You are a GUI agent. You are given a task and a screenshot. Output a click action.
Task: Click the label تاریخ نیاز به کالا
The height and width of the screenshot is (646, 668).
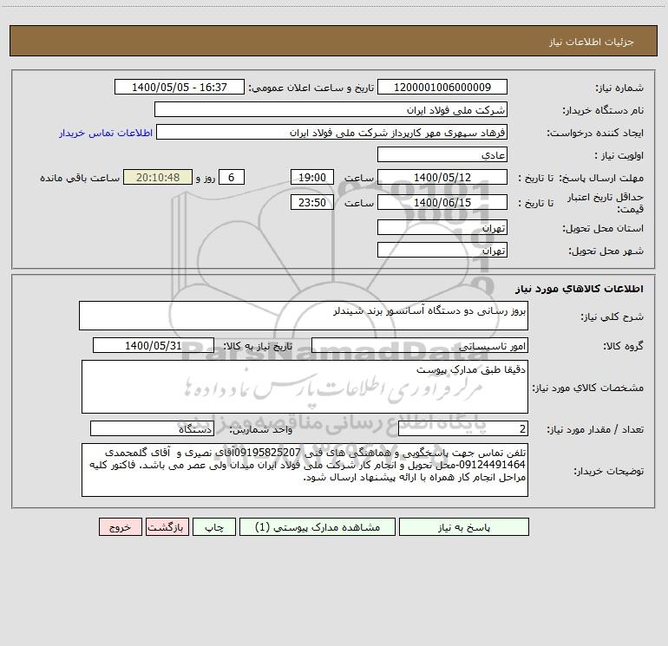pyautogui.click(x=258, y=346)
